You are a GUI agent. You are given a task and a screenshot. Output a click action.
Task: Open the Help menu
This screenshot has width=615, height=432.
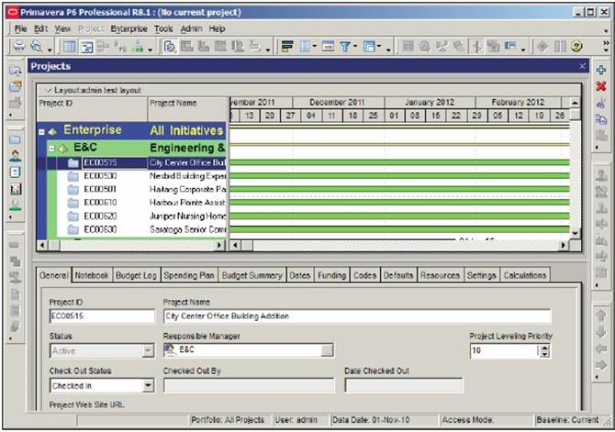click(x=217, y=28)
